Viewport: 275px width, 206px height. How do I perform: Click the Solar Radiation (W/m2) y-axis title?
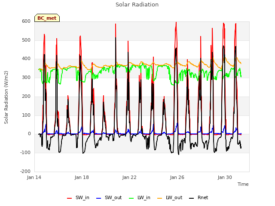click(6, 97)
